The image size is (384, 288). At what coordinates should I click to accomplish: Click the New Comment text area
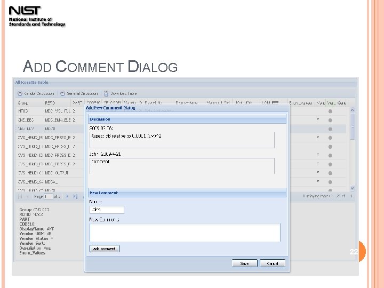tap(185, 233)
